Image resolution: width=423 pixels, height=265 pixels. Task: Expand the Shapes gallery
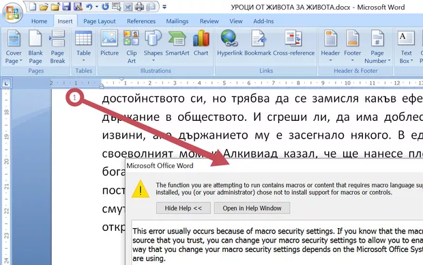click(153, 46)
